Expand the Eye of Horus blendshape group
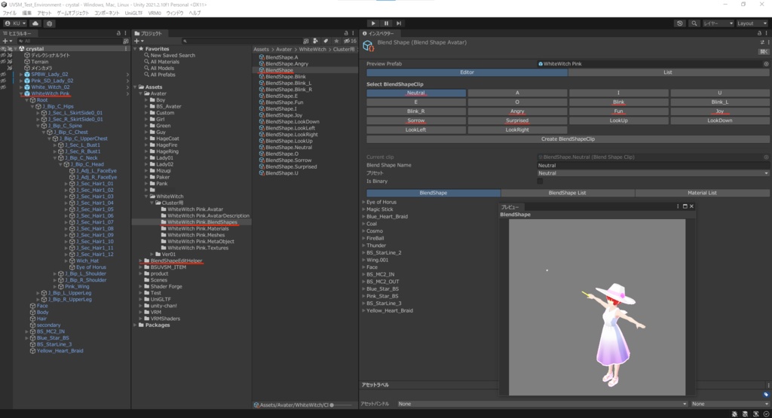The width and height of the screenshot is (772, 418). point(364,202)
